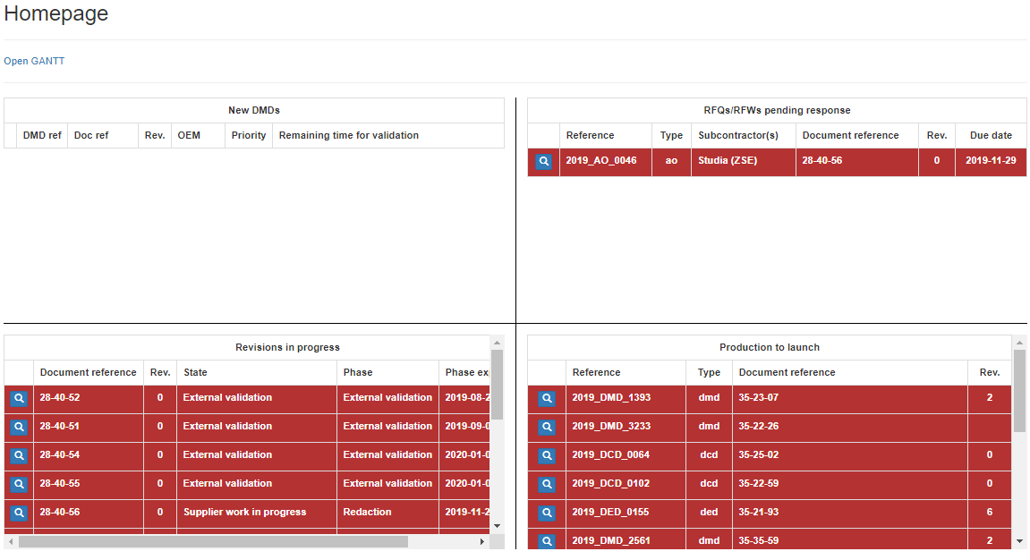This screenshot has width=1030, height=560.
Task: Click magnifier for 2019_DCD_0064 row
Action: tap(547, 456)
